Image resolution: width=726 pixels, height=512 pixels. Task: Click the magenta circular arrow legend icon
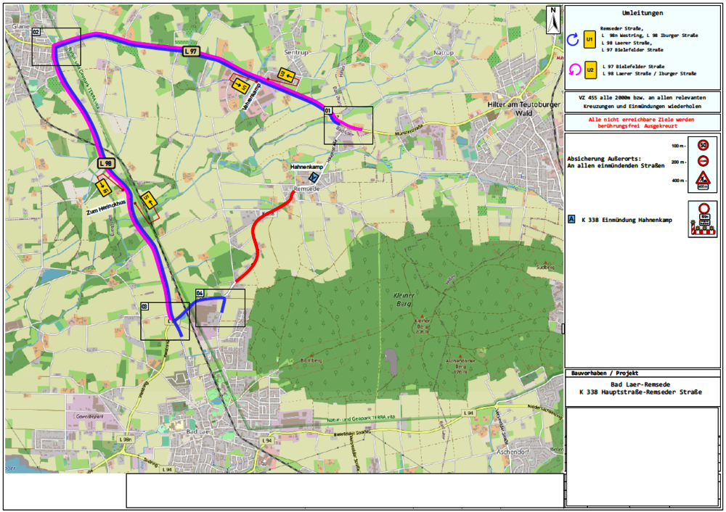click(573, 70)
